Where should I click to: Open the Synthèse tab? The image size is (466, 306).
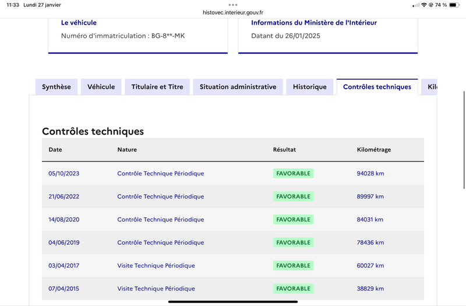[x=57, y=87]
